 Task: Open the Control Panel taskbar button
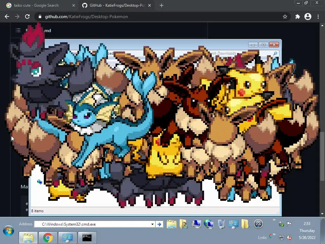pos(67,238)
